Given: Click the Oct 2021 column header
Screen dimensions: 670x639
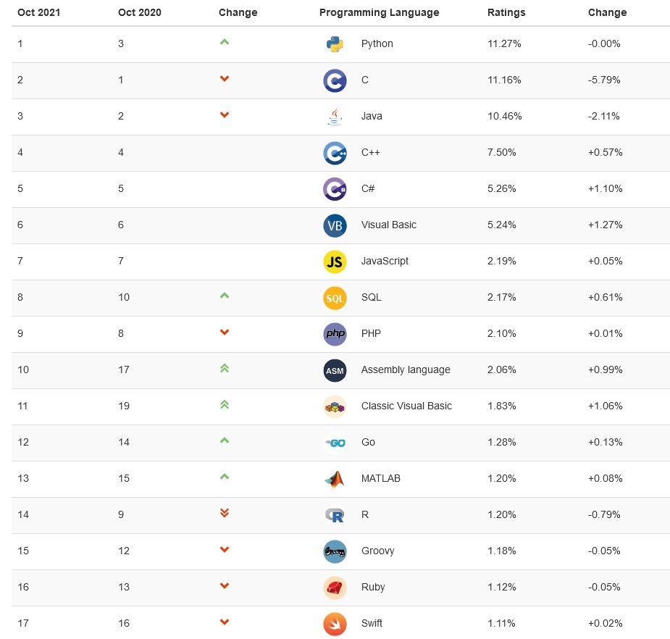Looking at the screenshot, I should pyautogui.click(x=39, y=12).
